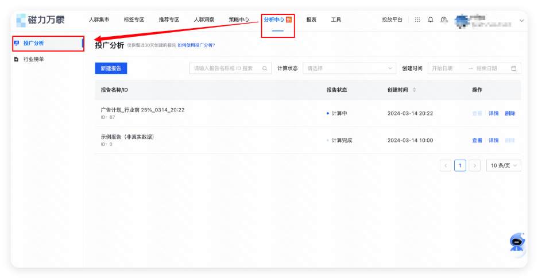Open the apps grid icon
This screenshot has width=538, height=278.
pyautogui.click(x=417, y=20)
